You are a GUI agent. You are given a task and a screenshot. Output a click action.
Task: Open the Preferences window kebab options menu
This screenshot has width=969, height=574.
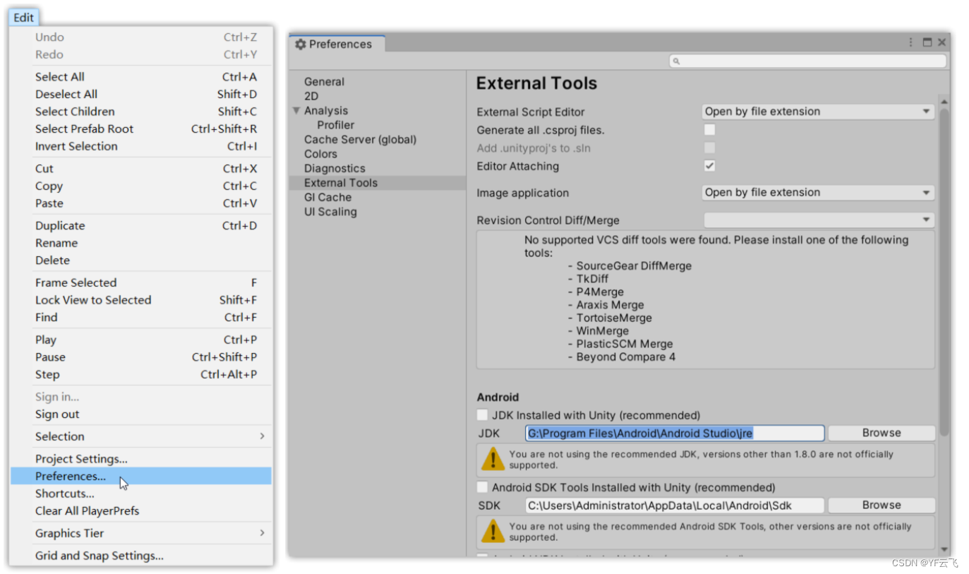pos(911,42)
